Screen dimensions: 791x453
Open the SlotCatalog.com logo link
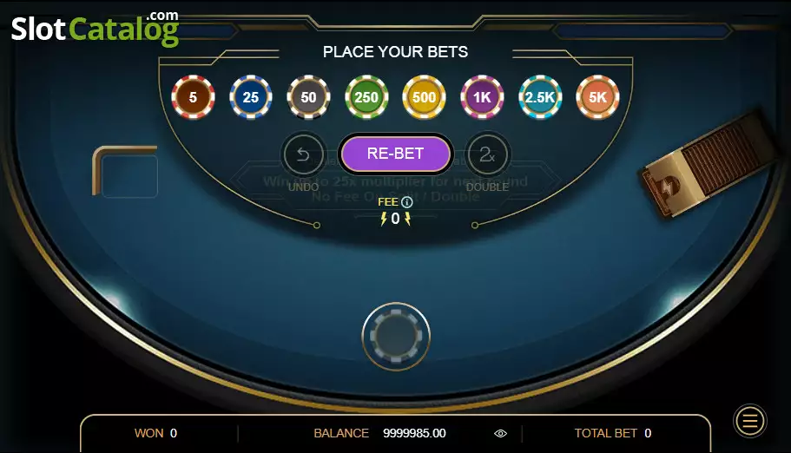(95, 29)
